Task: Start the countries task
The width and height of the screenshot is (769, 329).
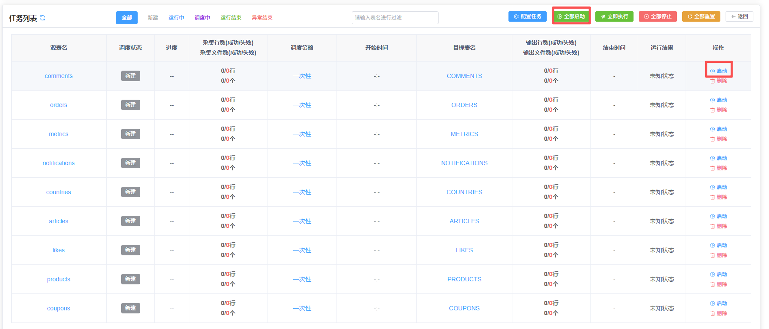Action: [x=719, y=187]
